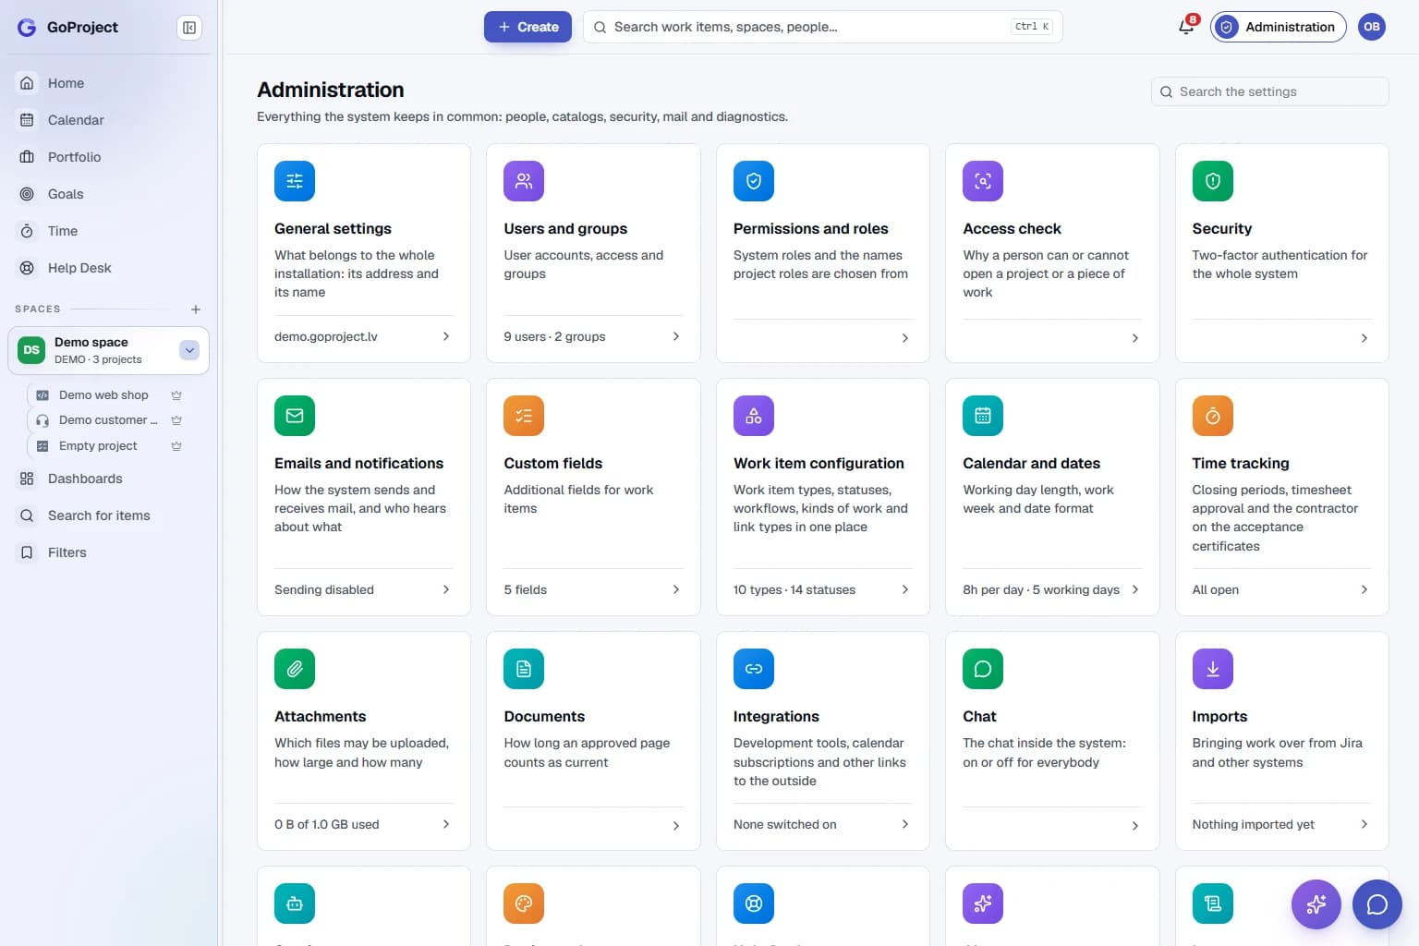The width and height of the screenshot is (1419, 946).
Task: Open Dashboards in the sidebar
Action: click(x=109, y=479)
